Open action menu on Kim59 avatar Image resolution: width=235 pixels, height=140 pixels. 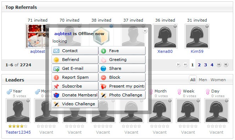[x=207, y=26]
